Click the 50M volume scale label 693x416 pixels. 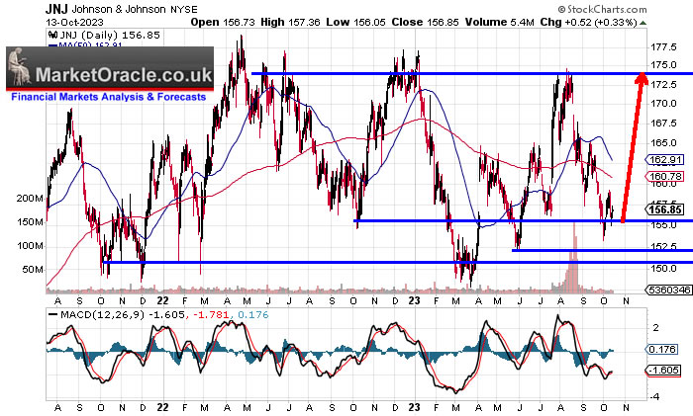(x=33, y=269)
